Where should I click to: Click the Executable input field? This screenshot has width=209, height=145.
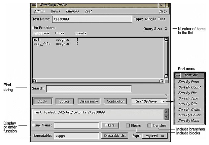click(x=76, y=136)
